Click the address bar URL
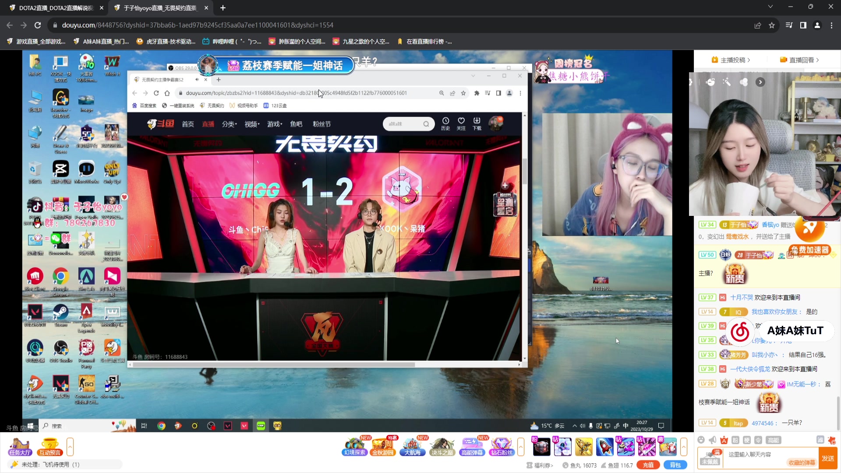This screenshot has height=473, width=841. pyautogui.click(x=198, y=25)
